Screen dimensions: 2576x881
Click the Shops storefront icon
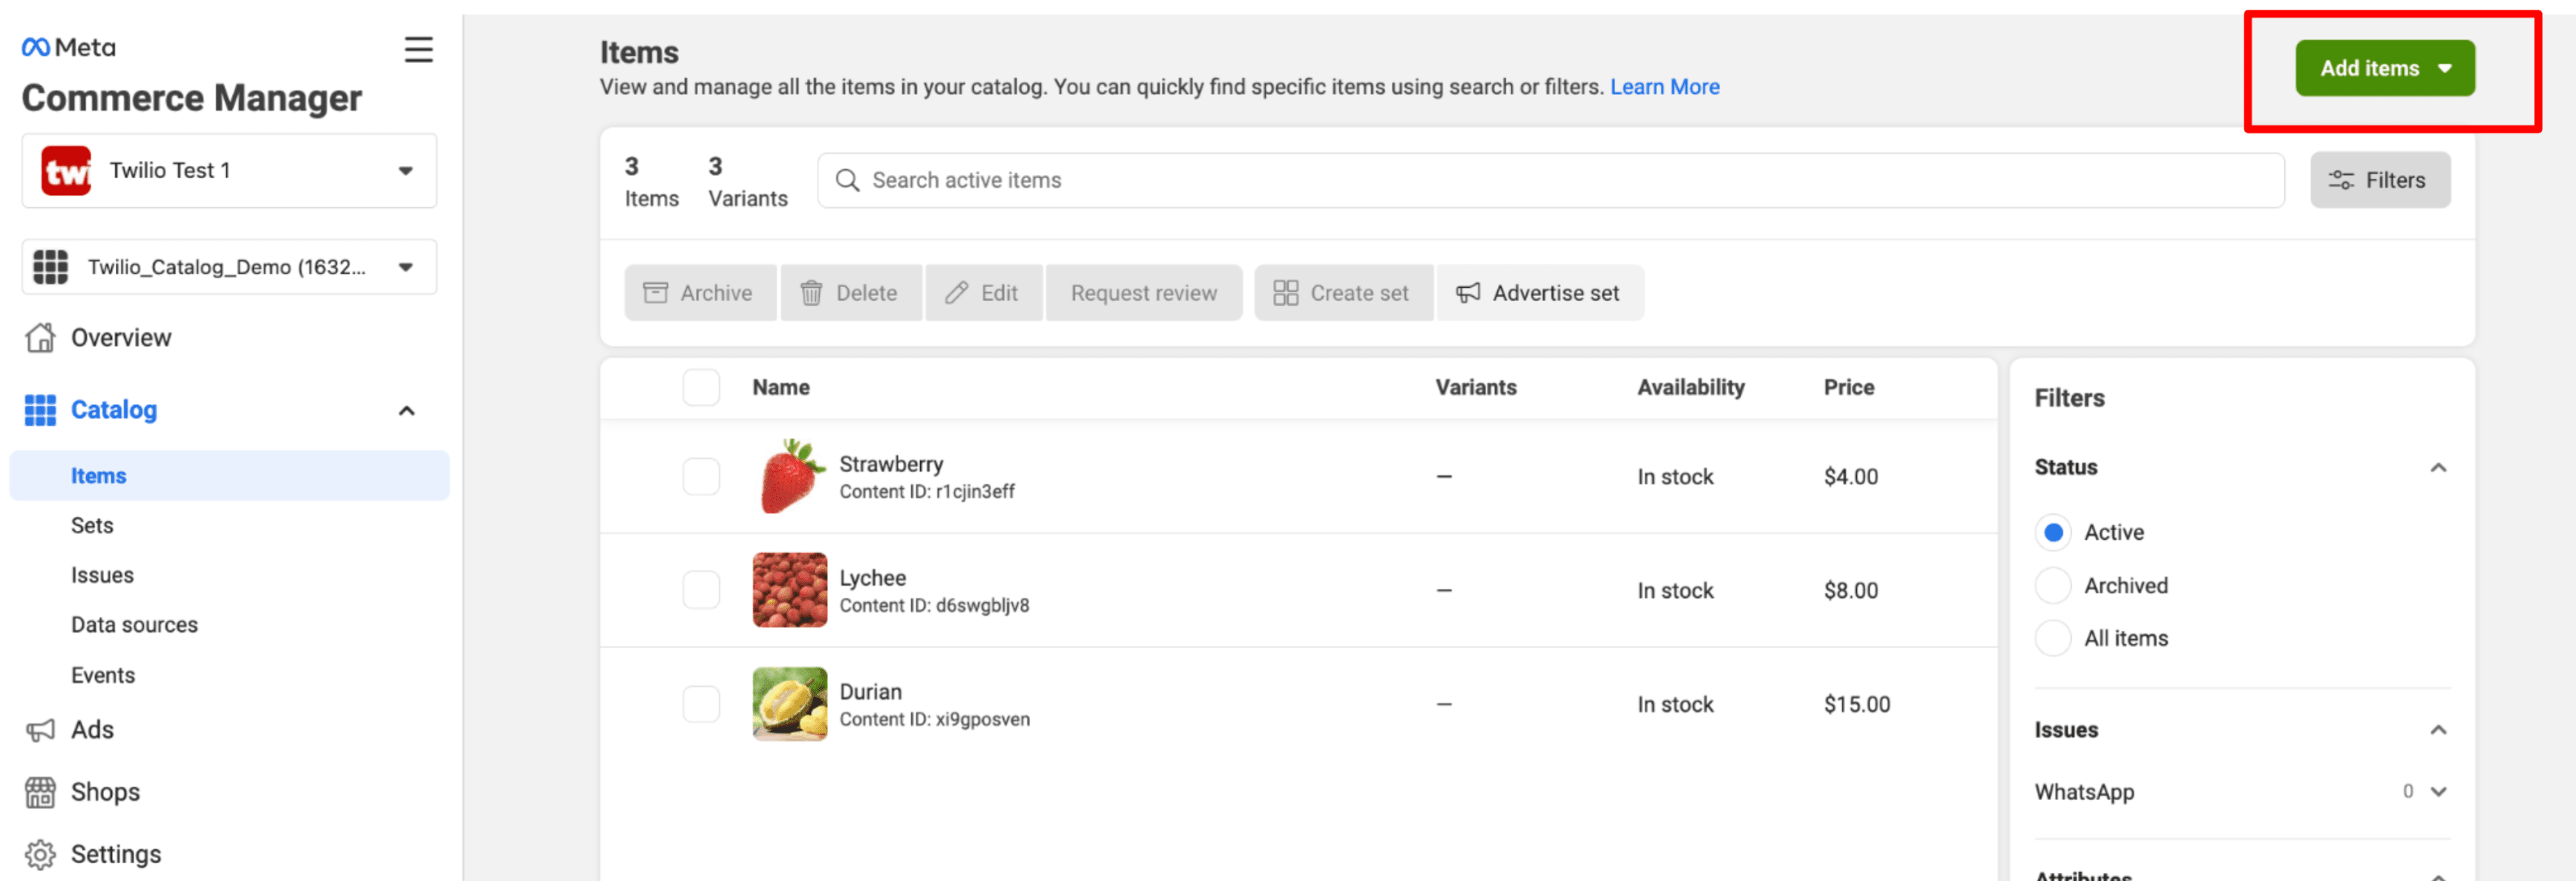click(40, 792)
